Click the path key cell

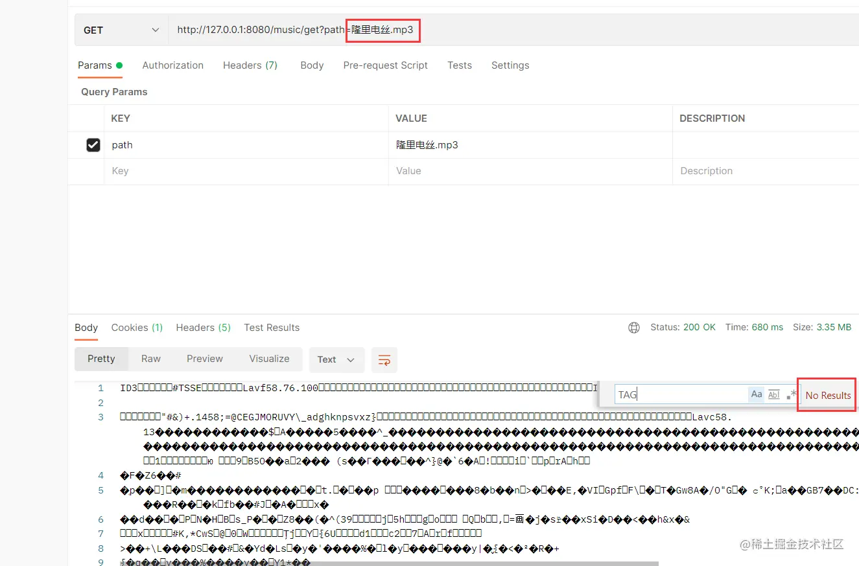[246, 145]
